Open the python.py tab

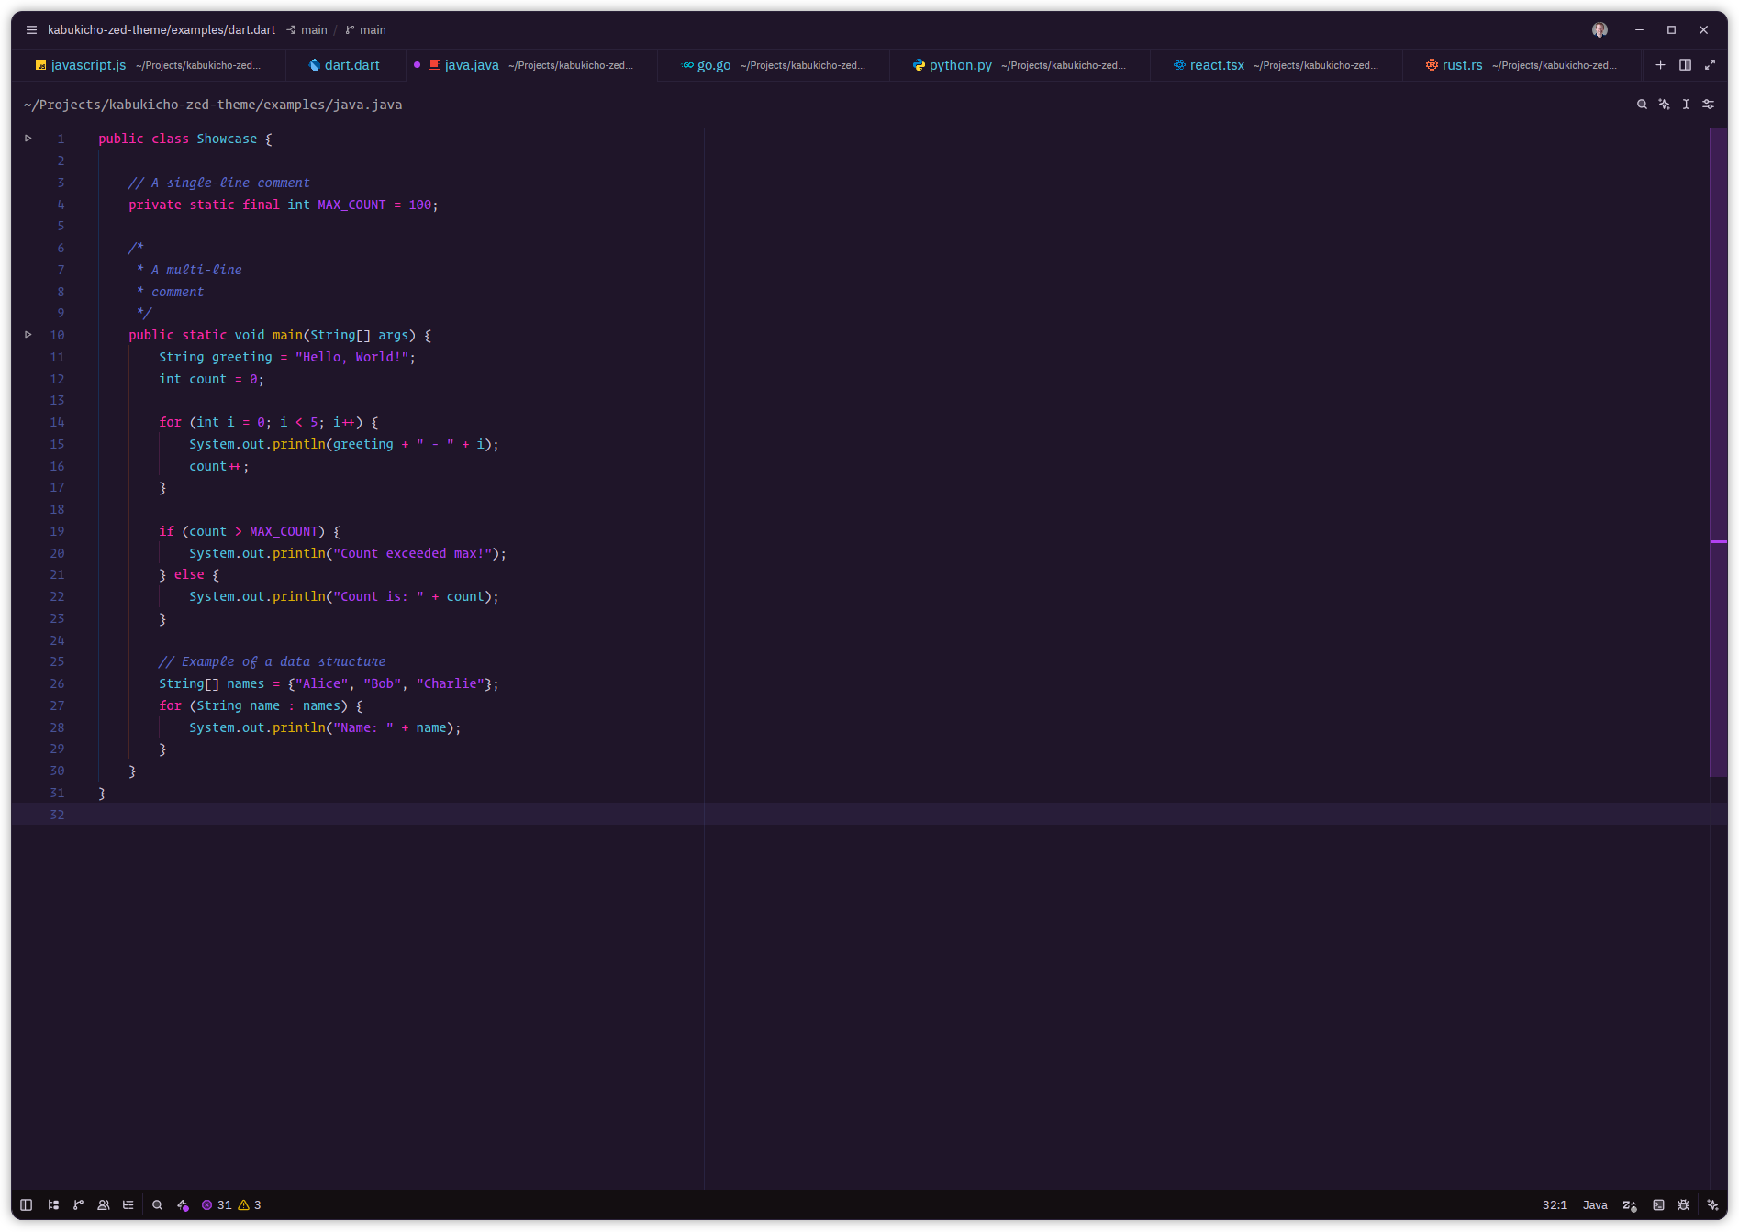point(1020,65)
